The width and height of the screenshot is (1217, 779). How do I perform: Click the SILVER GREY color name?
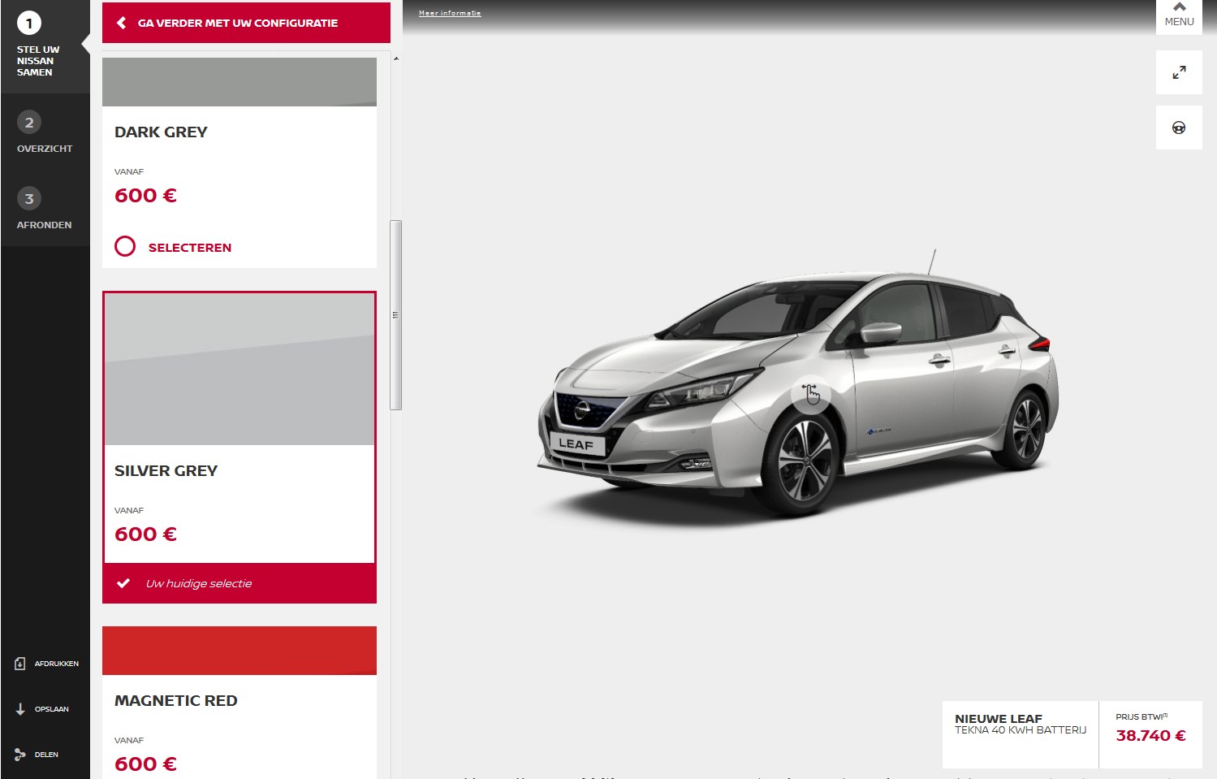166,471
